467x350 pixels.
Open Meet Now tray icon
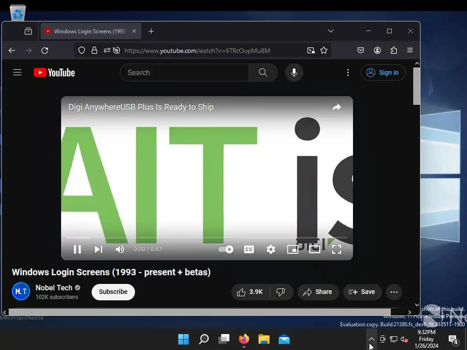pyautogui.click(x=383, y=339)
